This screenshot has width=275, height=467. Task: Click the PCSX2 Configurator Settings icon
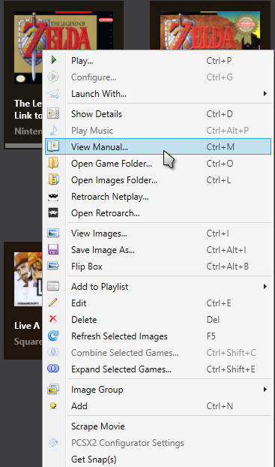click(x=53, y=442)
